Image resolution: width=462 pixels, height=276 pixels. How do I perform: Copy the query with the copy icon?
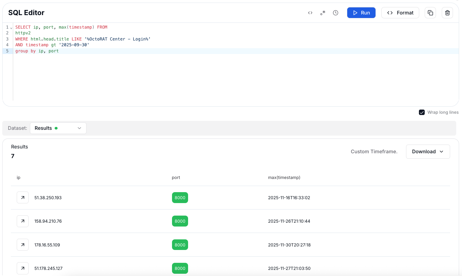click(430, 13)
